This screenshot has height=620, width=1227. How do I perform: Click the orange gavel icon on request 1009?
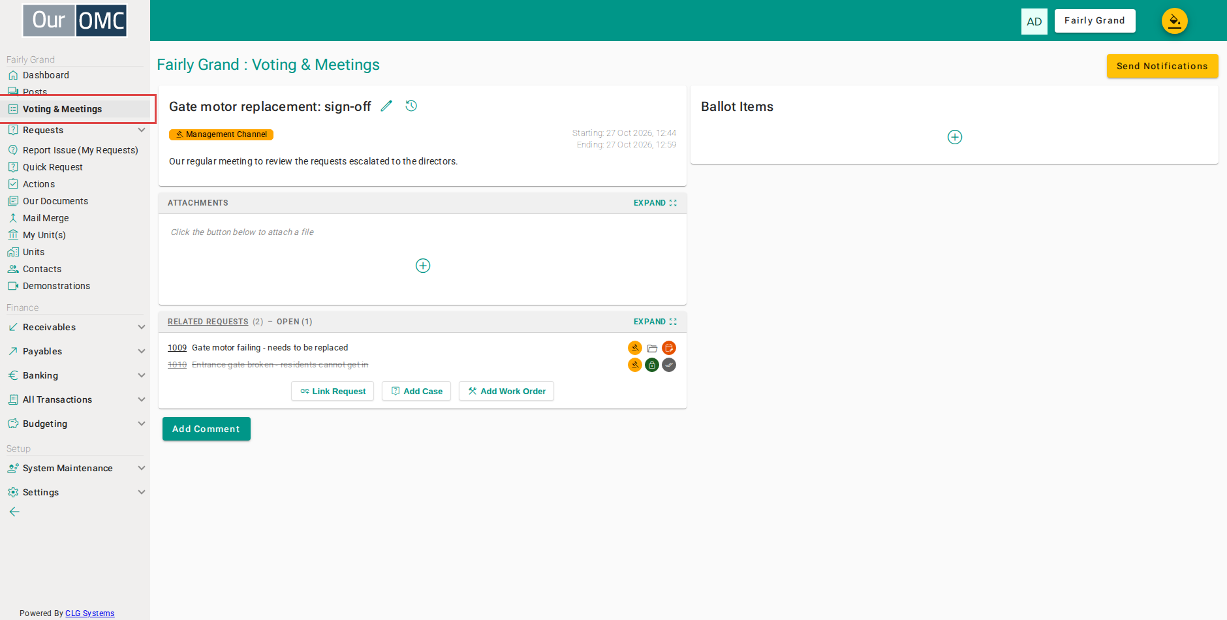pyautogui.click(x=635, y=348)
